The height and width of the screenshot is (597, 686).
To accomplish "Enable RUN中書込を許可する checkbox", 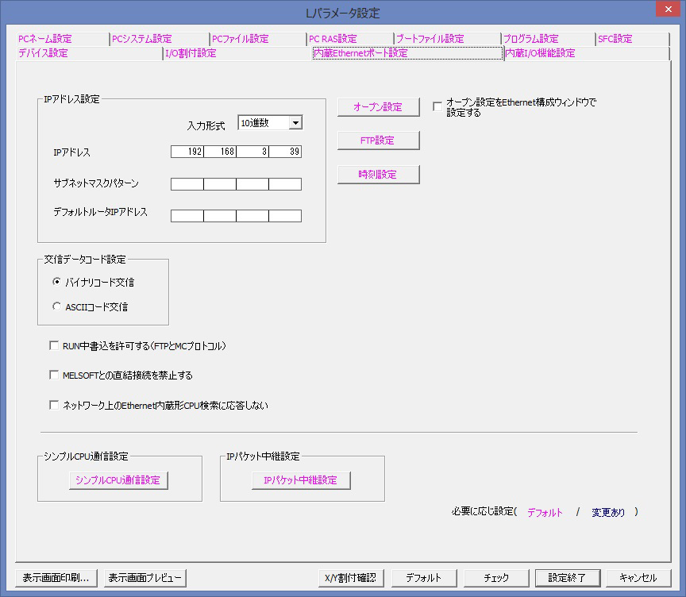I will pyautogui.click(x=54, y=346).
